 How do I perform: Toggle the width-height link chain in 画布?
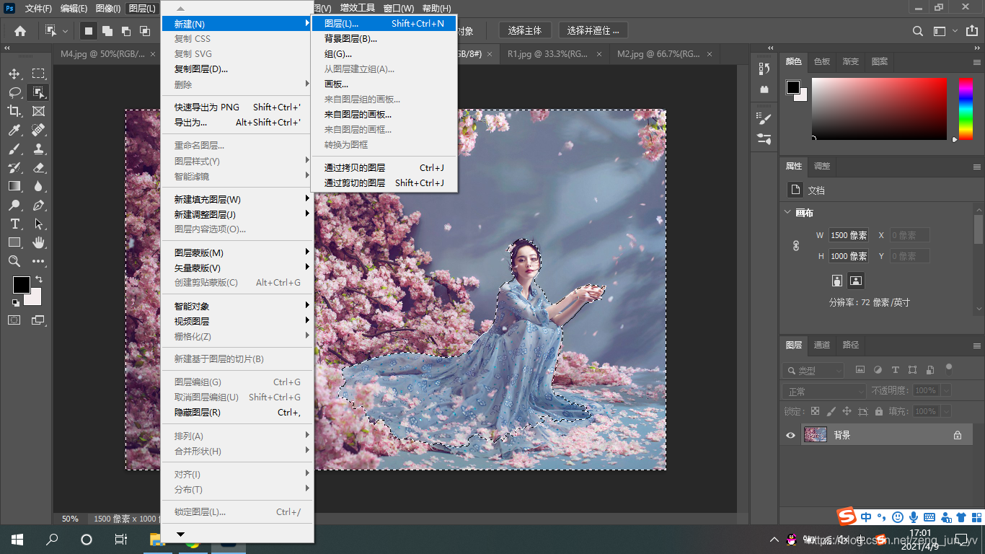pos(795,245)
